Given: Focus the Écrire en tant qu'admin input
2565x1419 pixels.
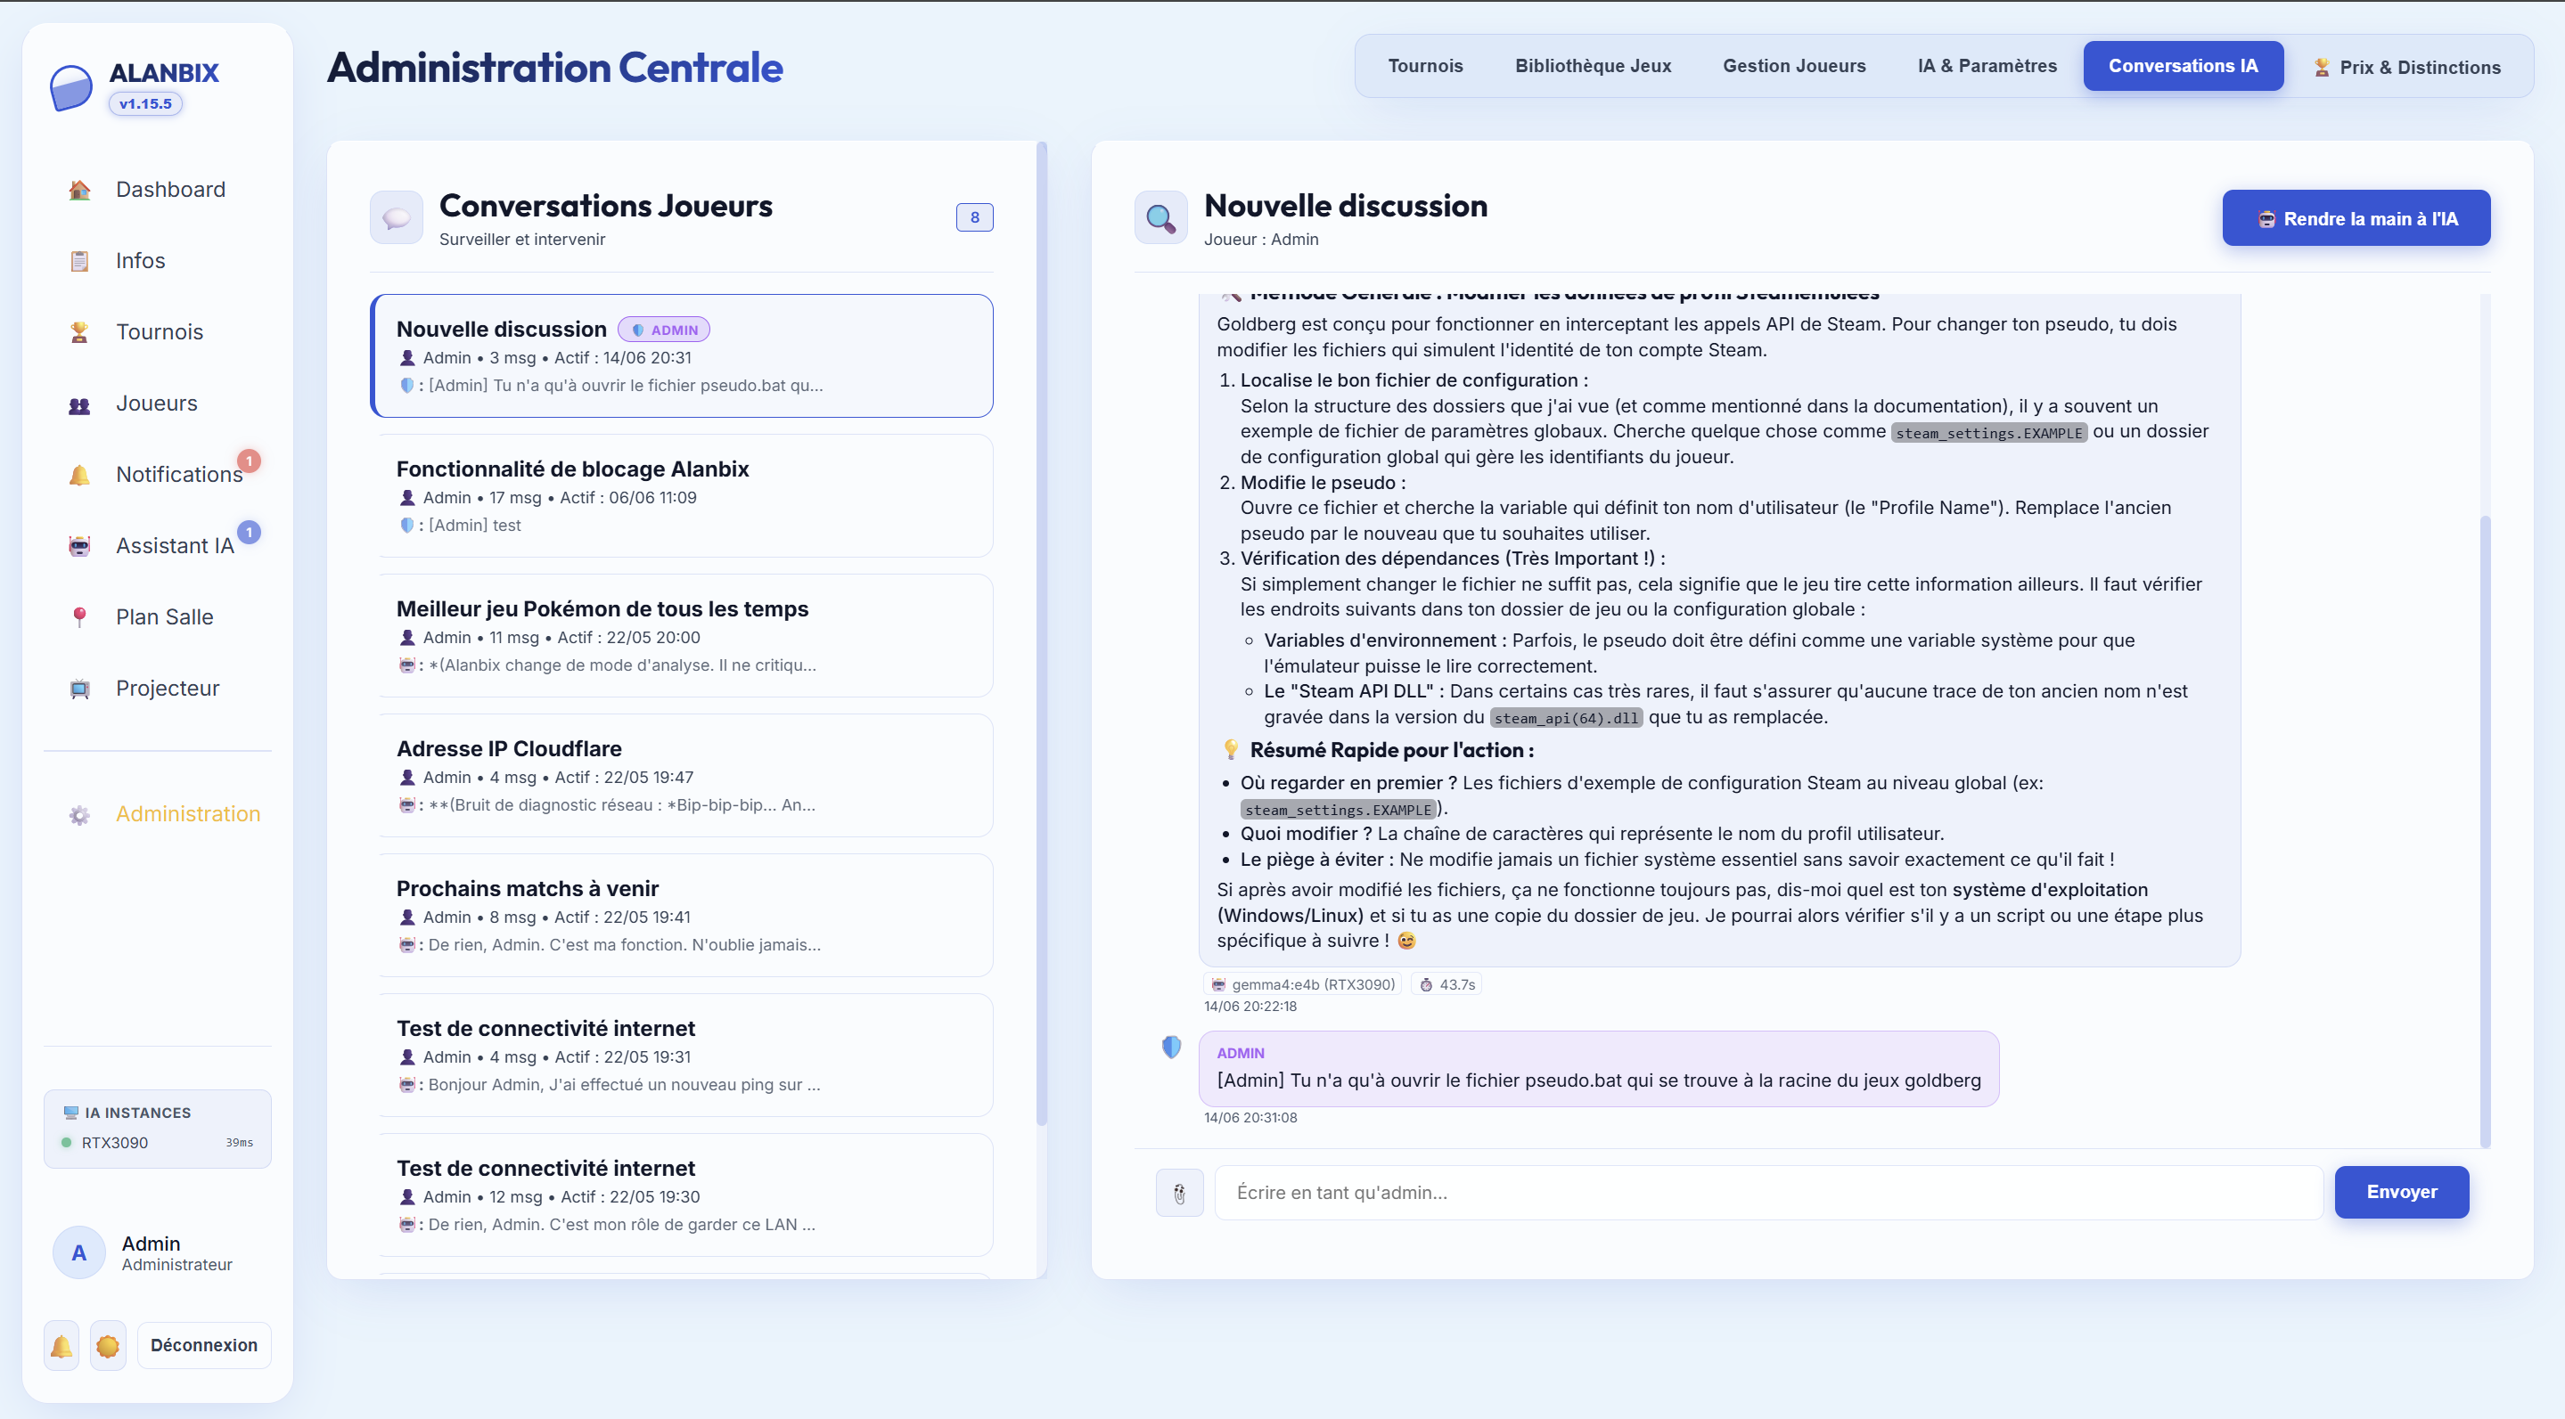Looking at the screenshot, I should [x=1768, y=1192].
